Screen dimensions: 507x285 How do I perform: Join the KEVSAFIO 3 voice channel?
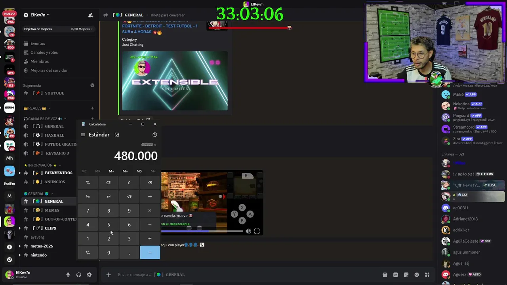coord(57,153)
